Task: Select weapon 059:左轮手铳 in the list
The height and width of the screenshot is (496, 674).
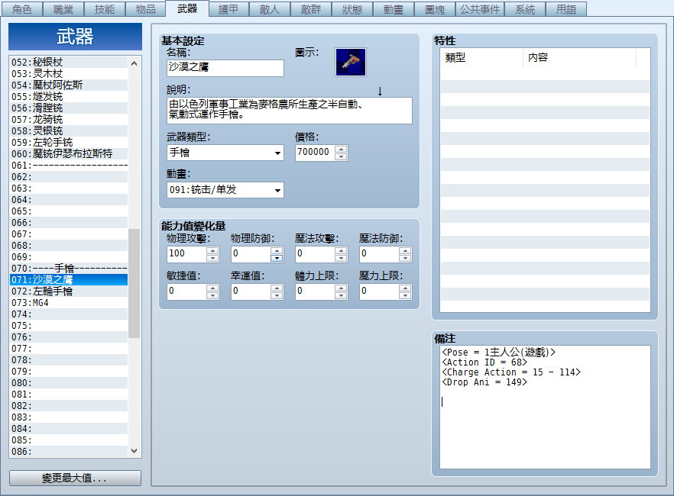Action: [69, 143]
